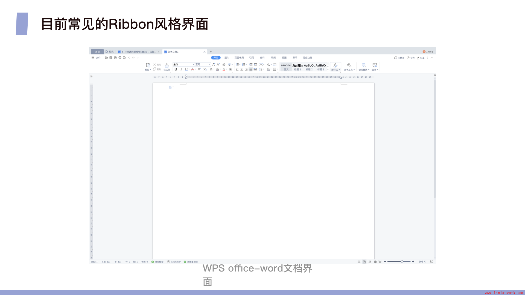The image size is (525, 295).
Task: Click the Paste clipboard icon
Action: click(148, 65)
